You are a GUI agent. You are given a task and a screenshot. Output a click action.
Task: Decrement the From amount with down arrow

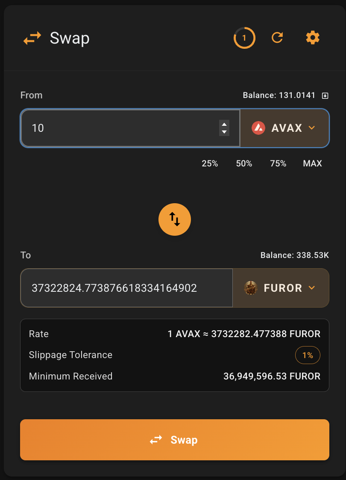click(x=224, y=132)
